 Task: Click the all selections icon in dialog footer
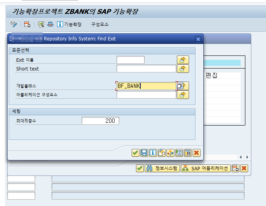point(170,153)
